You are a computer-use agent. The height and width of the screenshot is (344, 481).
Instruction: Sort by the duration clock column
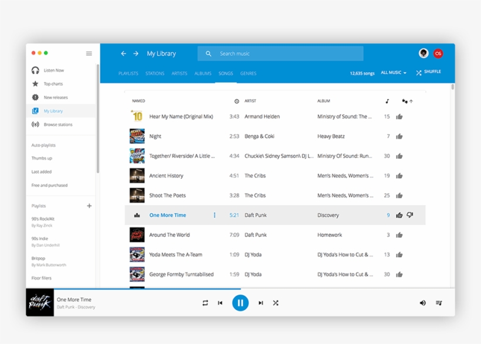[236, 101]
